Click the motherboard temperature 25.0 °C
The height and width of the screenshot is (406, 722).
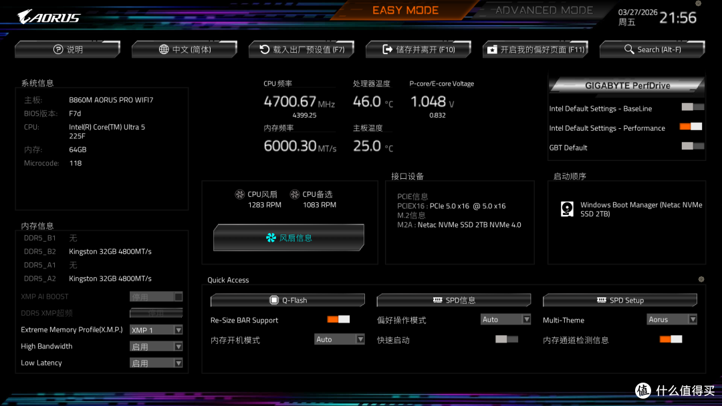coord(374,146)
